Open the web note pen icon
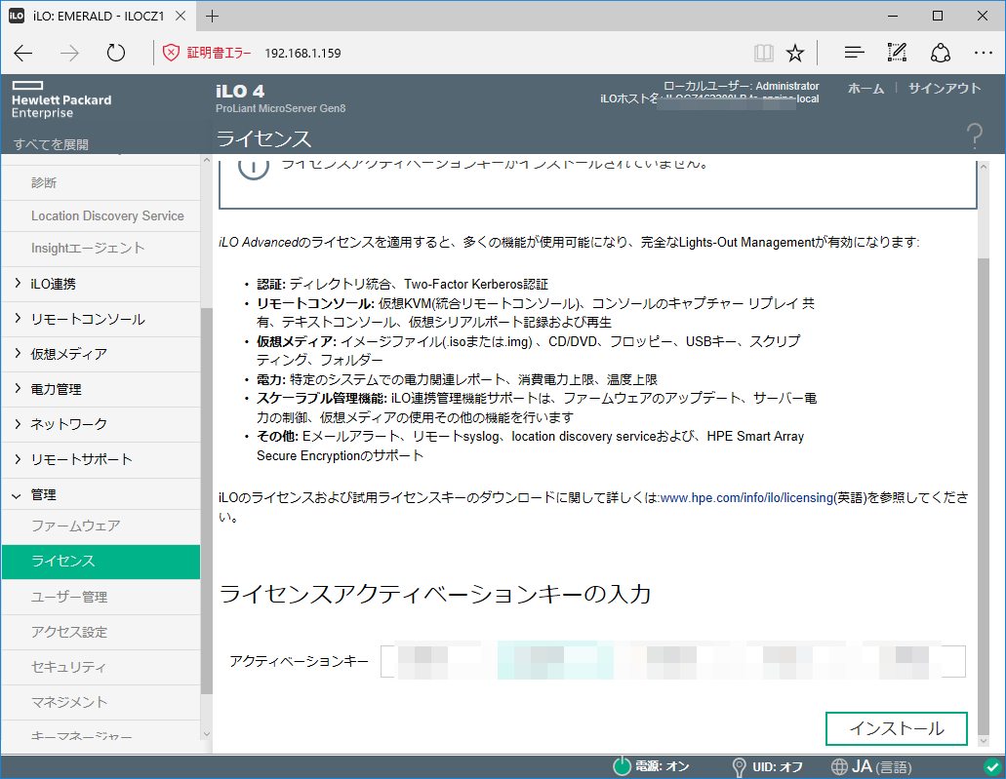 (x=897, y=53)
